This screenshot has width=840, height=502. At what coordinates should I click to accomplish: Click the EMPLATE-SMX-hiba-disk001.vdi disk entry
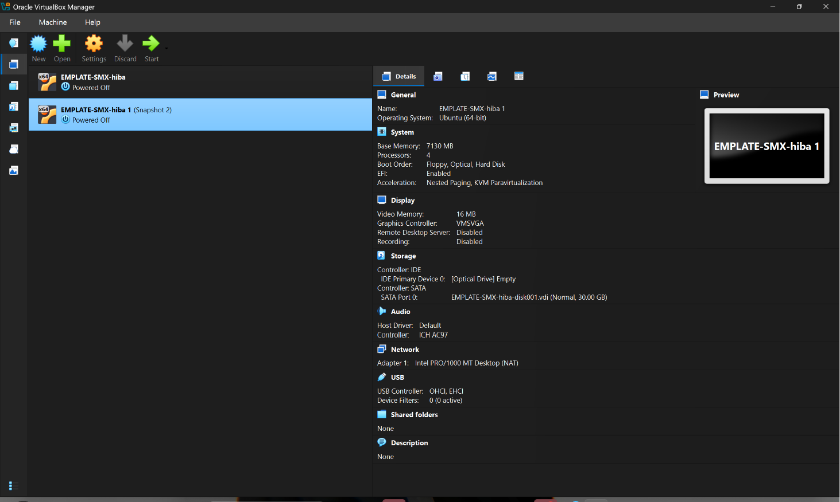point(529,297)
